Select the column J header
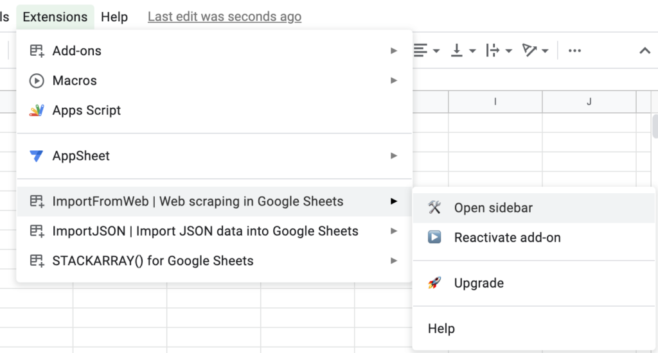This screenshot has height=353, width=658. pyautogui.click(x=589, y=101)
